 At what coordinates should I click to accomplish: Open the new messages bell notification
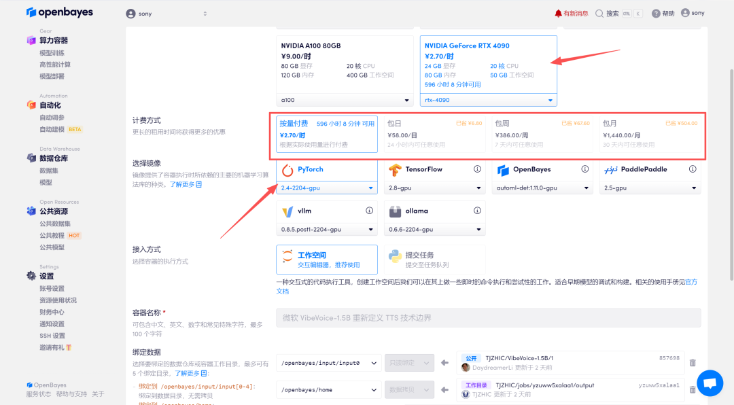point(559,13)
